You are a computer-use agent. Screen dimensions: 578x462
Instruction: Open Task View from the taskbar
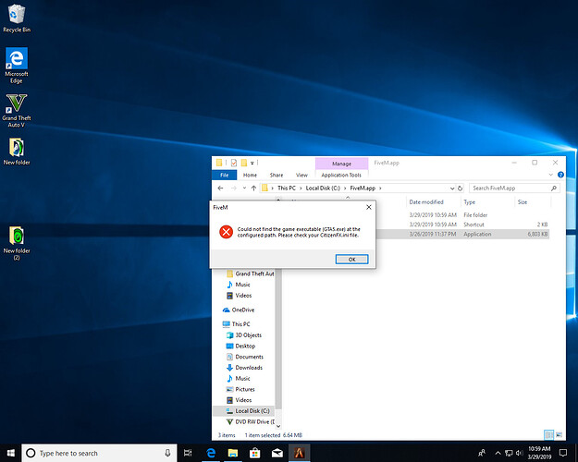click(x=189, y=453)
